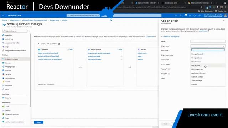Show the Priority info tooltip icon
Screen dimensions: 228x128
click(169, 69)
